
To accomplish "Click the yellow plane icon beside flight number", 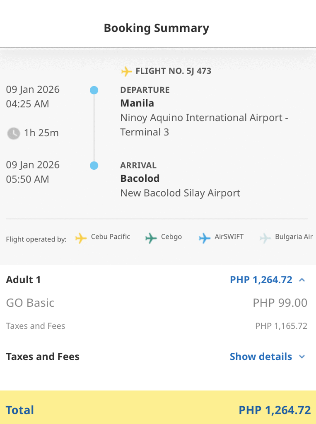I will (x=126, y=71).
